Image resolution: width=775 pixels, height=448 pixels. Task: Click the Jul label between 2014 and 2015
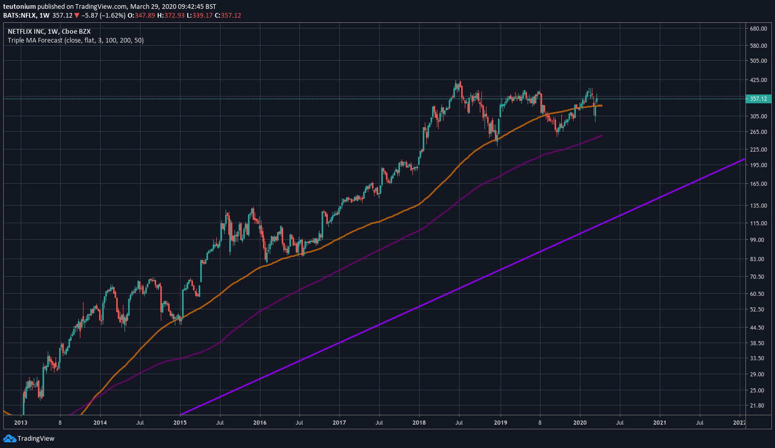click(x=140, y=423)
